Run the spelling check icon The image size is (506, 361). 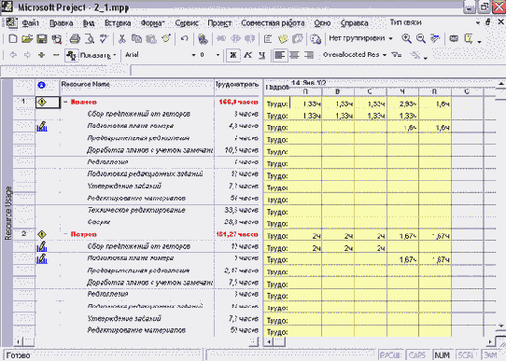coord(104,39)
